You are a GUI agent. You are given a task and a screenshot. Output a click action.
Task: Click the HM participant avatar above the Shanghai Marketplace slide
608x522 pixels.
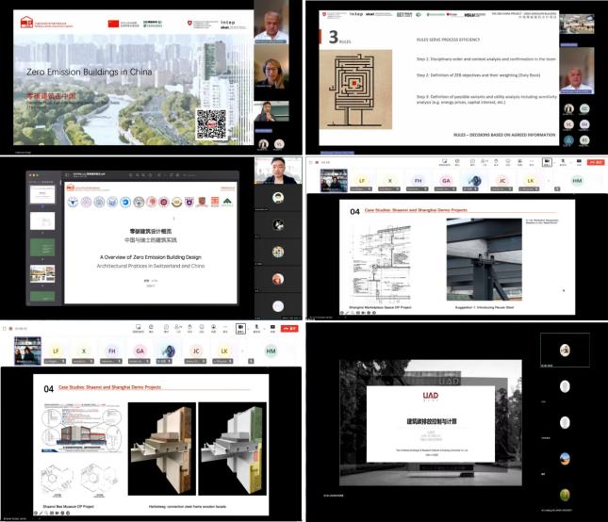pos(577,179)
